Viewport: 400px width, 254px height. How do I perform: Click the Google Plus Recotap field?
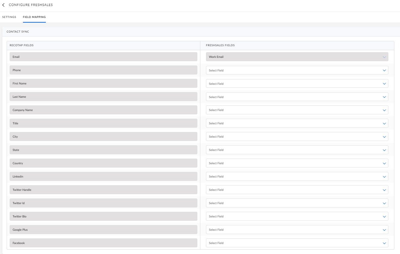point(103,230)
